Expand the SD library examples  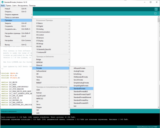pyautogui.click(x=51, y=102)
